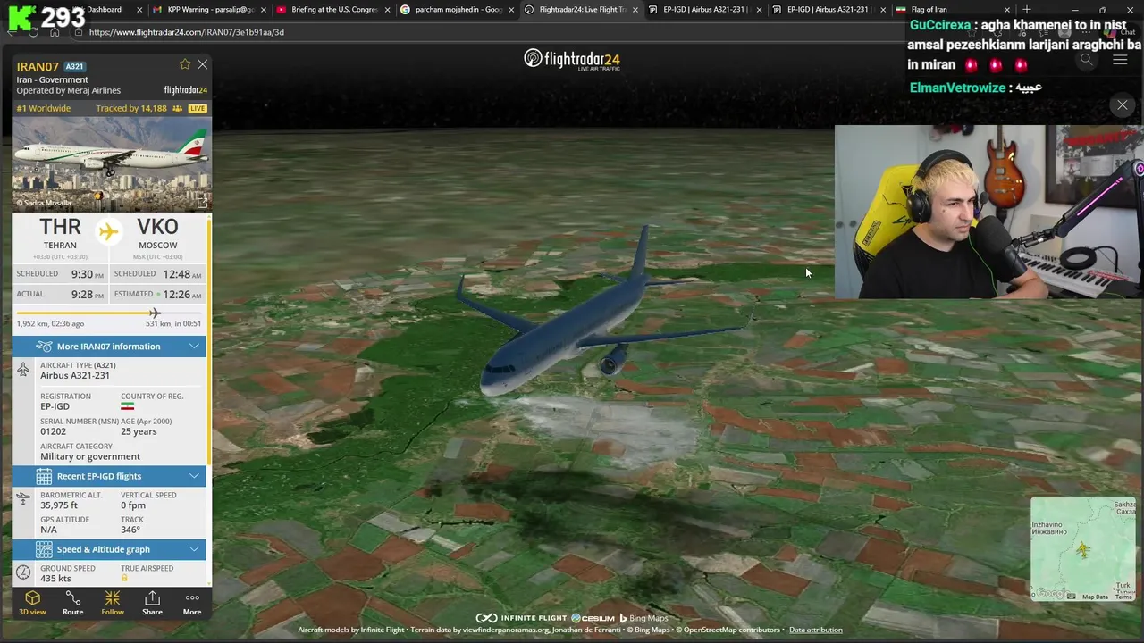Click the GuCcirexa chat username
Viewport: 1144px width, 643px height.
coord(940,25)
